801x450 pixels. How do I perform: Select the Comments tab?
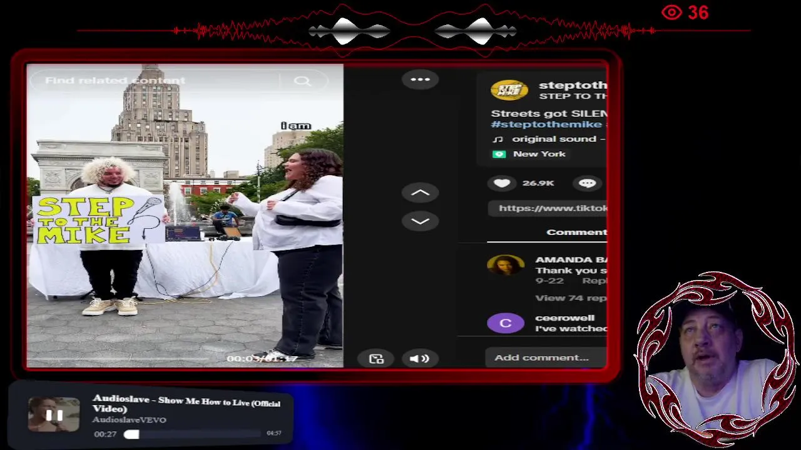click(576, 232)
